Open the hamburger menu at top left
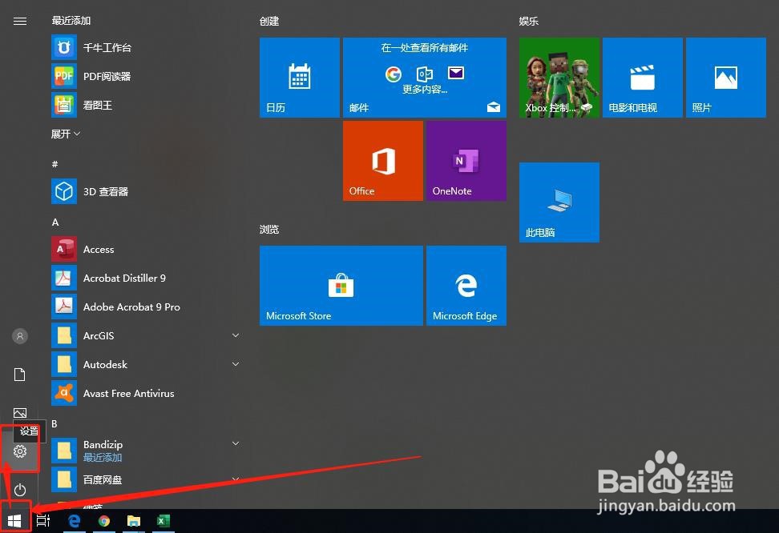The height and width of the screenshot is (533, 779). click(x=20, y=21)
